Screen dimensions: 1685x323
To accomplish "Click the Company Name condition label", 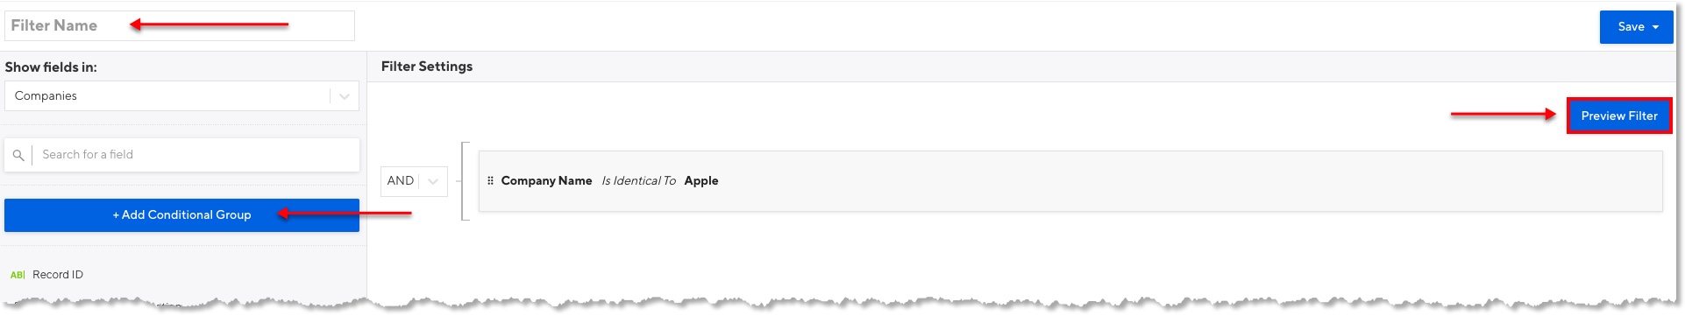I will point(546,180).
